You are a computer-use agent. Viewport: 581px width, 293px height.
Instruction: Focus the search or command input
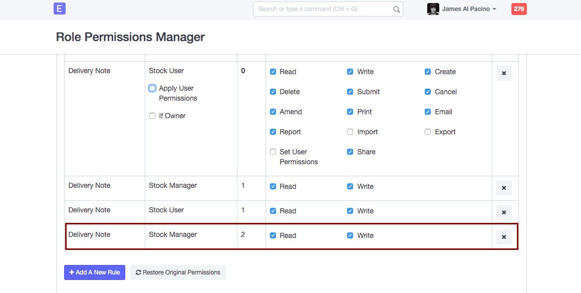[x=322, y=9]
